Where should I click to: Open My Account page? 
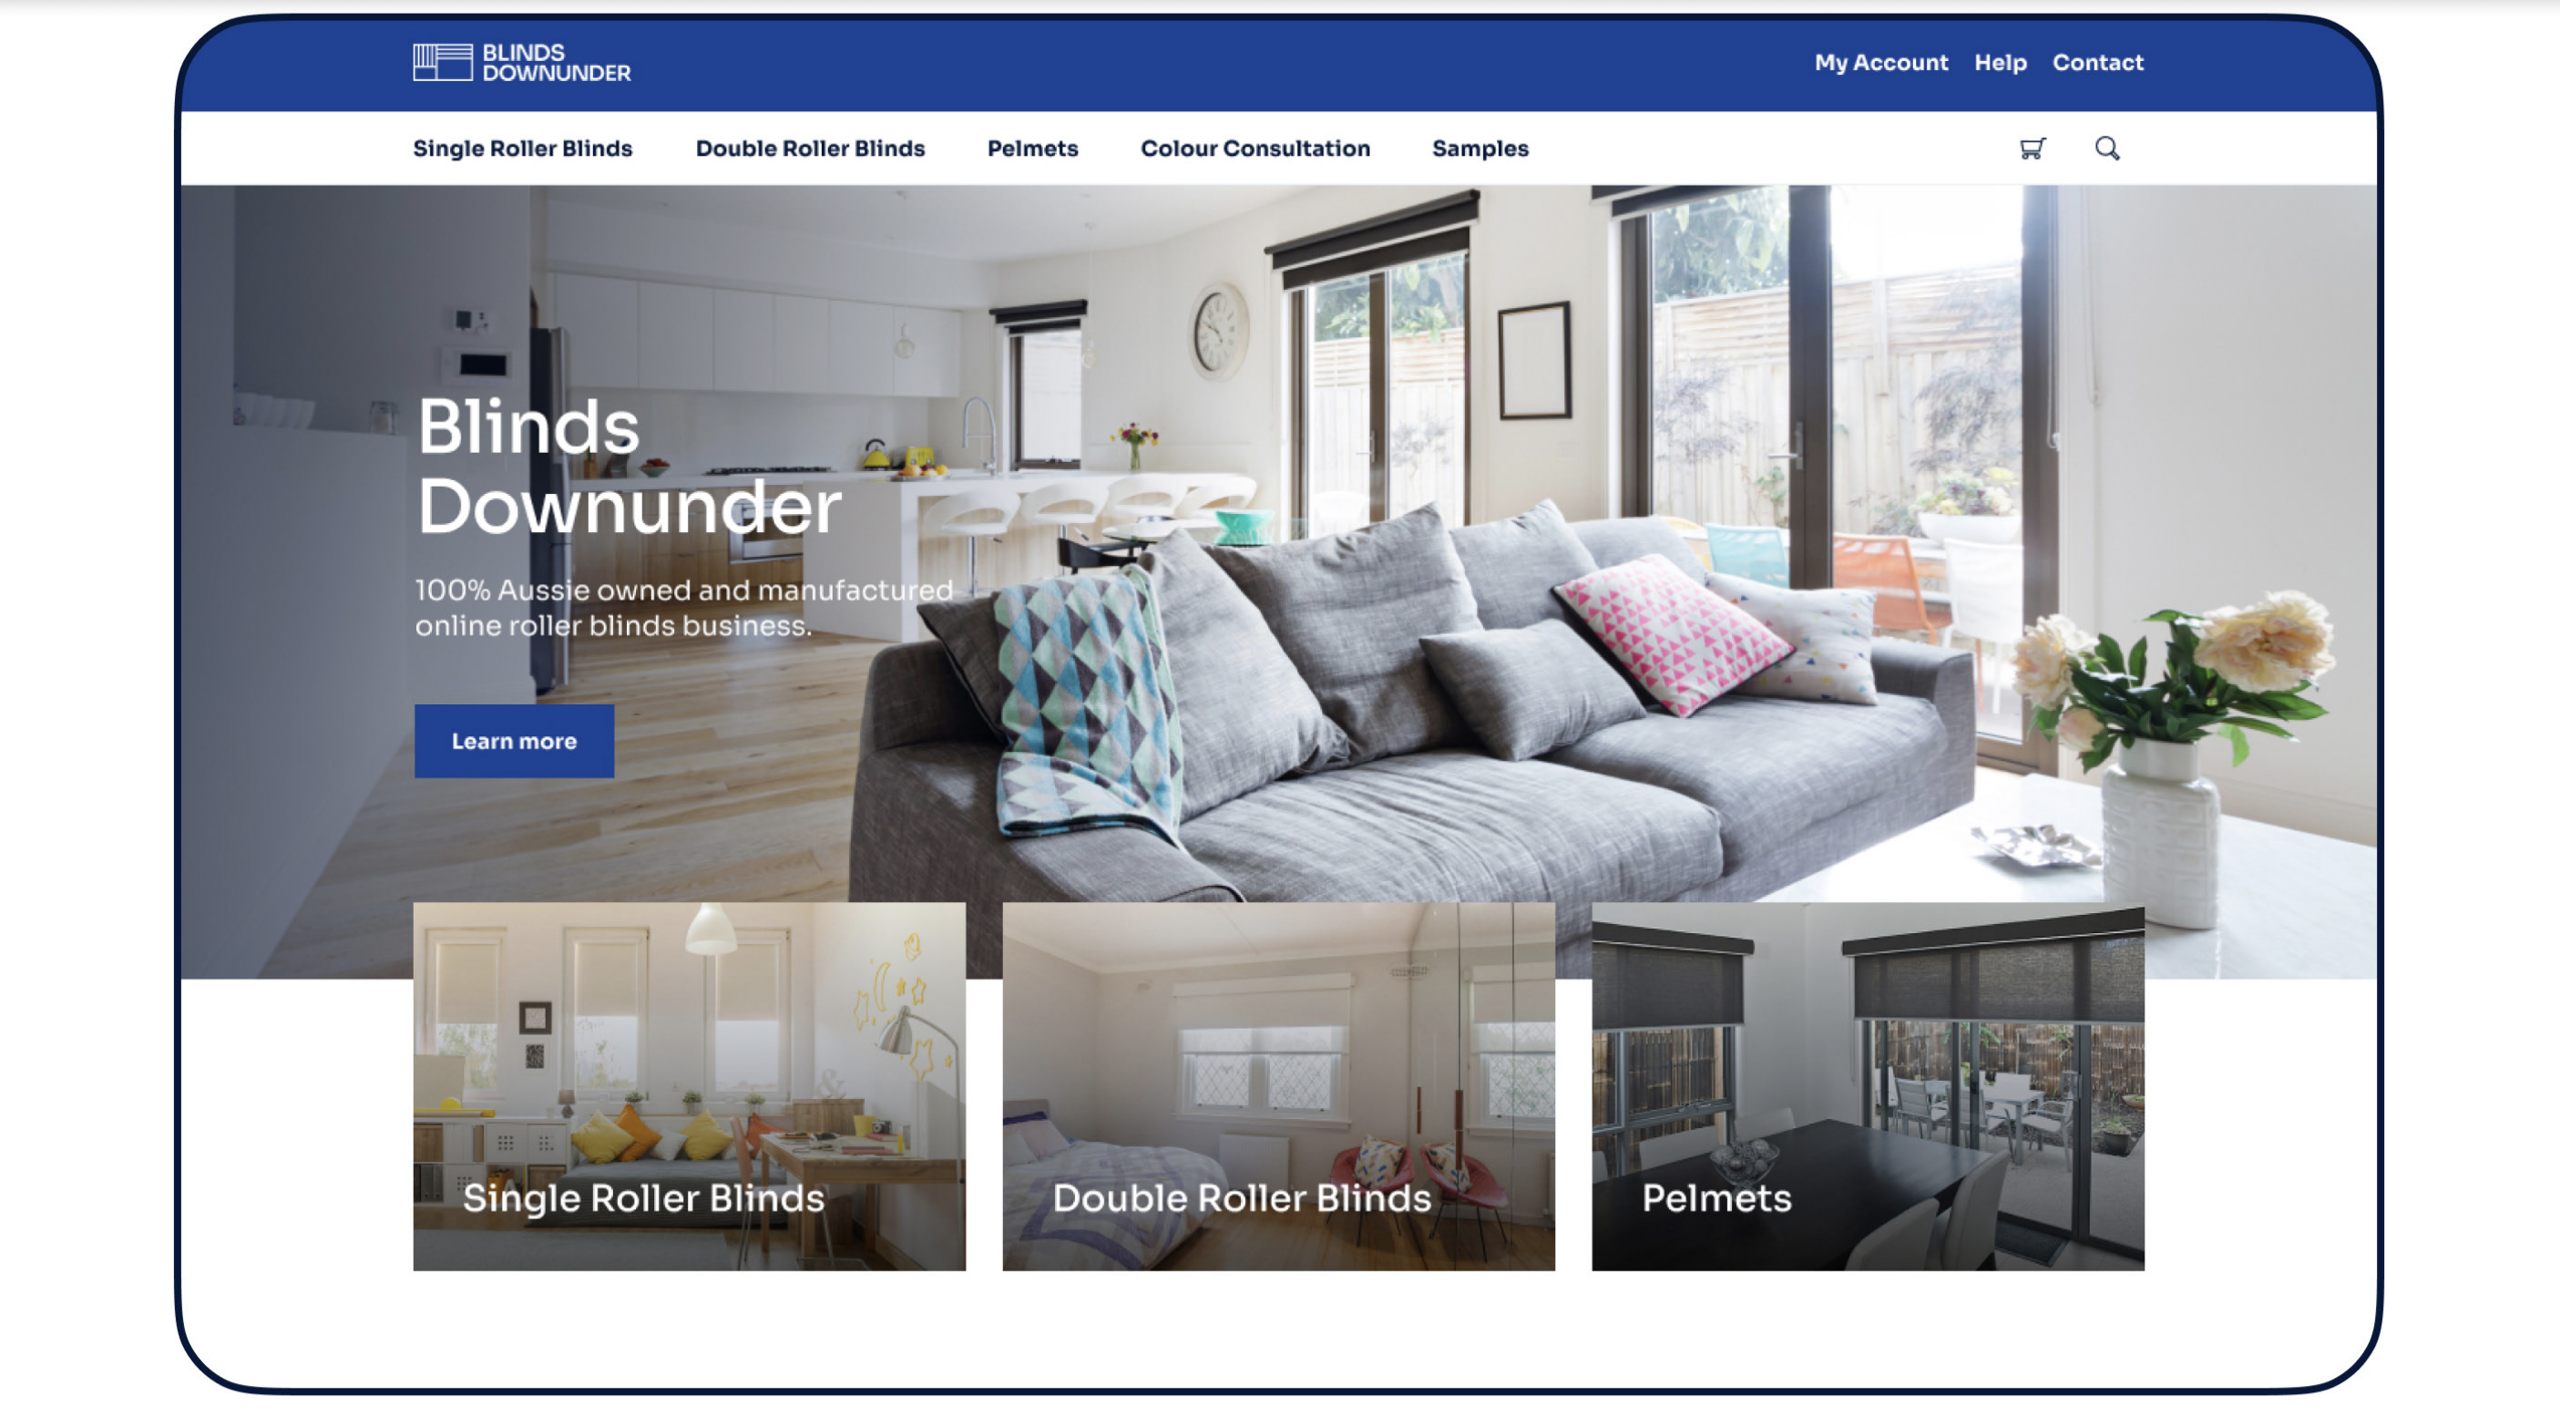[1882, 62]
